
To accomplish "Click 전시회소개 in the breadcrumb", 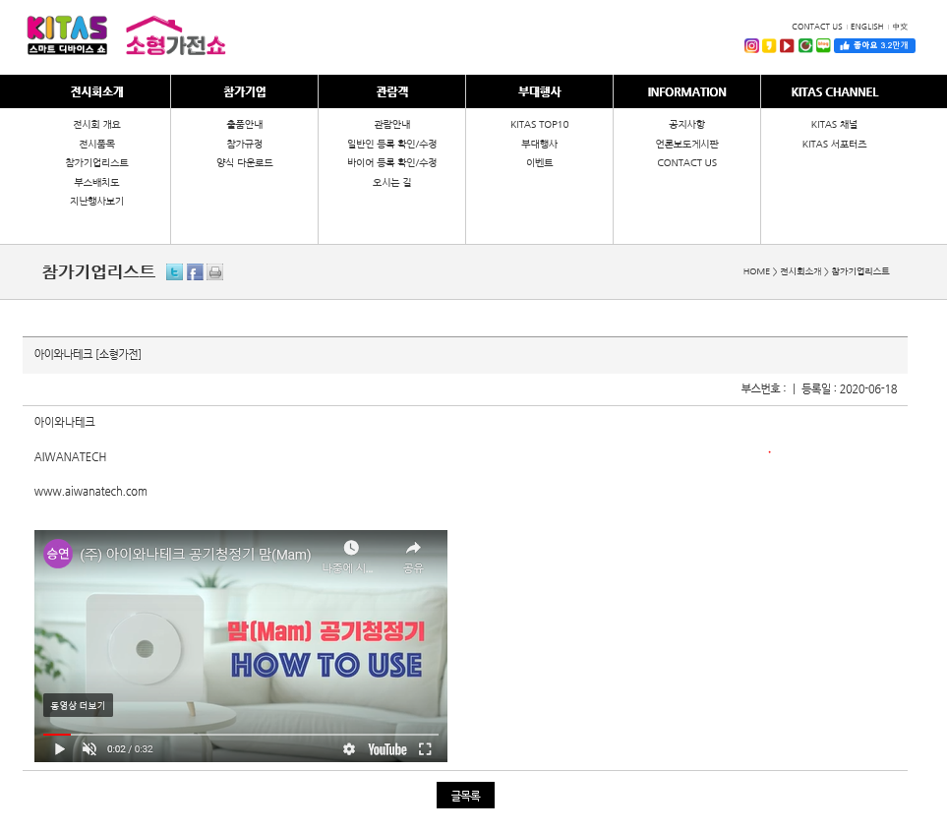I will [x=800, y=271].
